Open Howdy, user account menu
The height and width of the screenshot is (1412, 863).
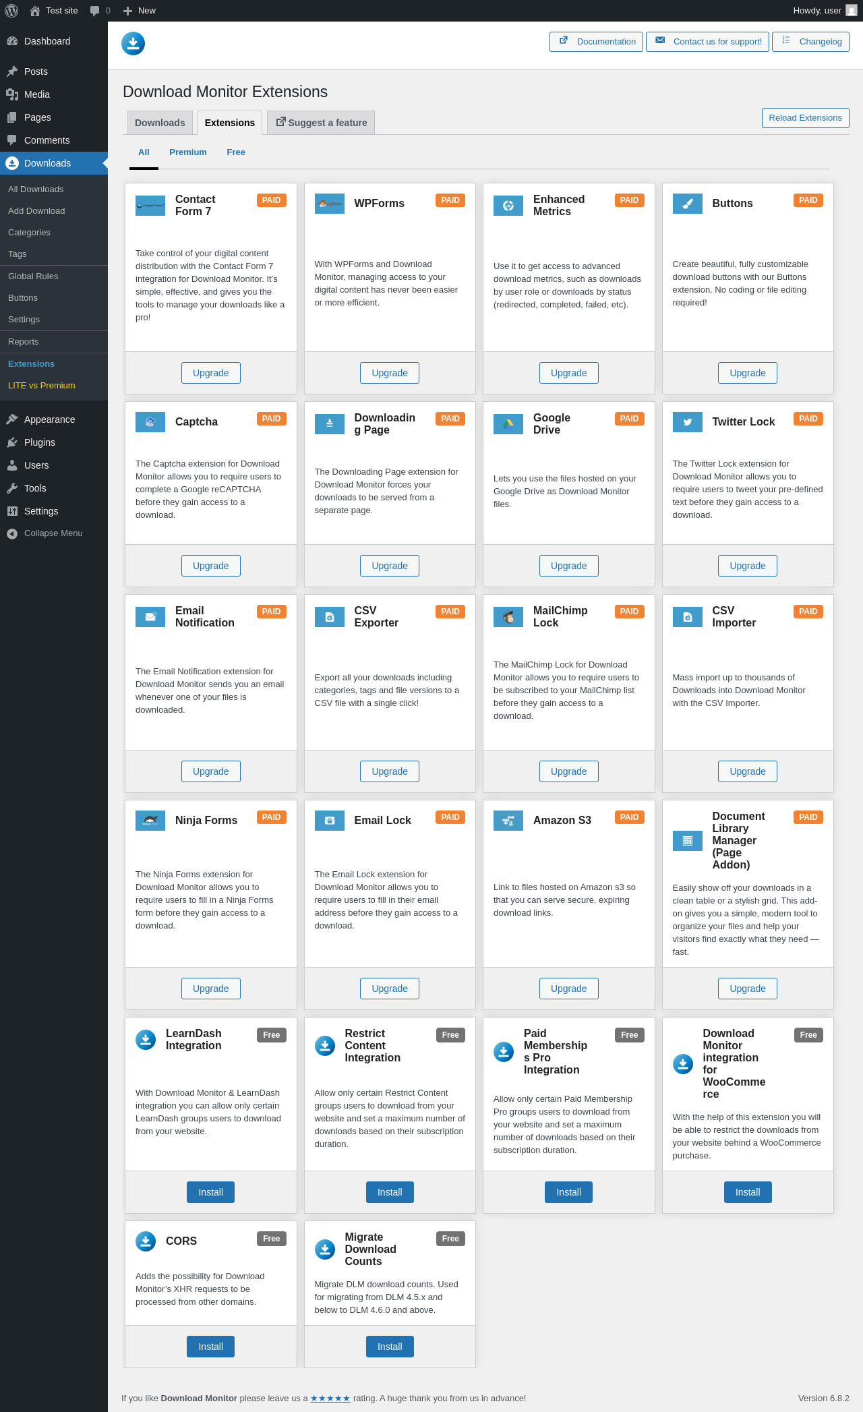click(x=825, y=11)
